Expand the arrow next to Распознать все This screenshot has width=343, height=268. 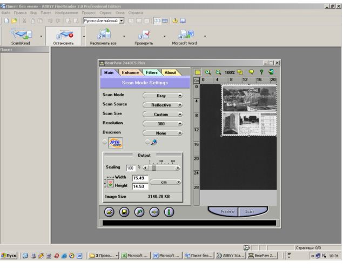click(x=124, y=36)
